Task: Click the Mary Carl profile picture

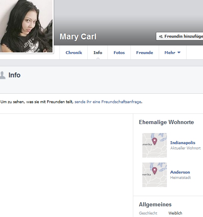Action: tap(26, 26)
